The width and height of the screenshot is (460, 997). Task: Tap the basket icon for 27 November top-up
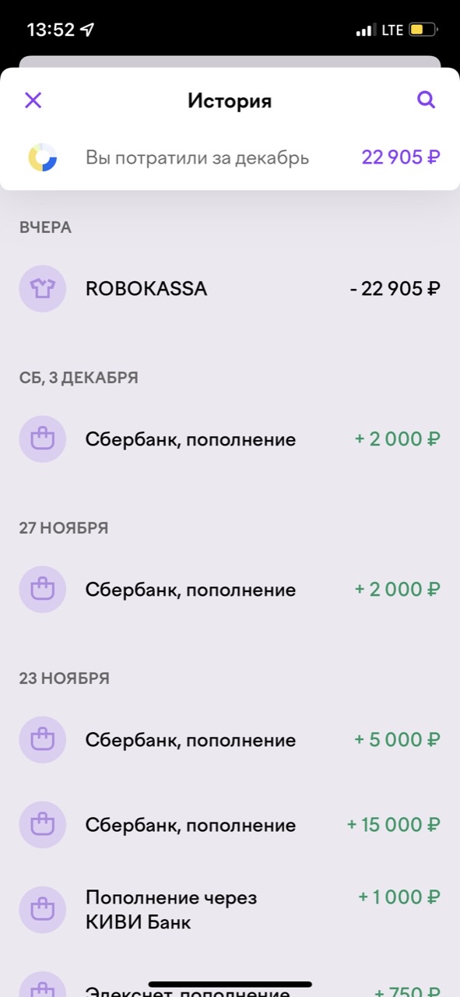42,590
